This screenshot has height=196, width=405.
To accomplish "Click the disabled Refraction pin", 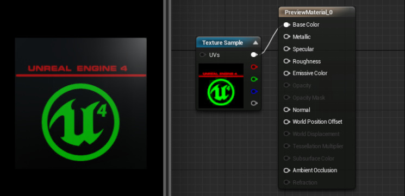I will (x=286, y=182).
